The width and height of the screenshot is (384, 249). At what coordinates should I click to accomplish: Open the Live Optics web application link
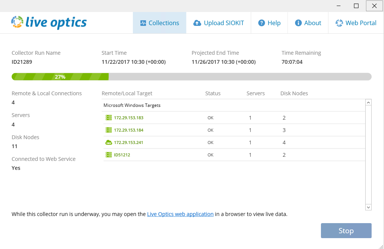pyautogui.click(x=180, y=214)
